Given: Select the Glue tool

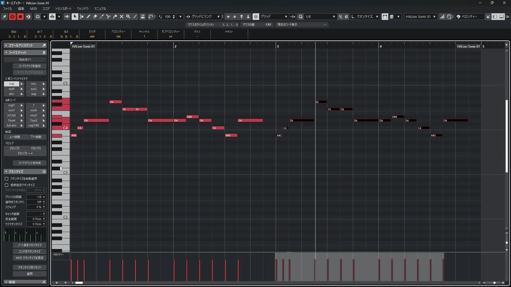Looking at the screenshot, I should pyautogui.click(x=115, y=16).
